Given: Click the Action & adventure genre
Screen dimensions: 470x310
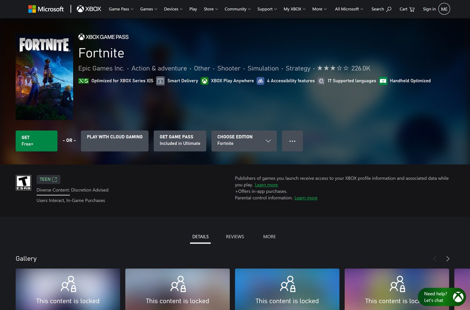Looking at the screenshot, I should pos(159,68).
